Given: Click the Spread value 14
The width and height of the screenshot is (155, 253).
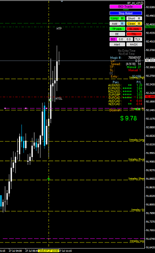Looking at the screenshot, I should pos(139,64).
